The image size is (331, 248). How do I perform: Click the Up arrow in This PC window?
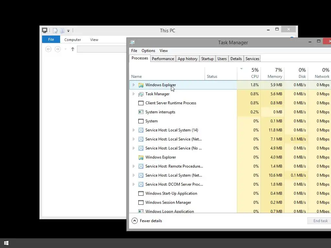point(73,49)
